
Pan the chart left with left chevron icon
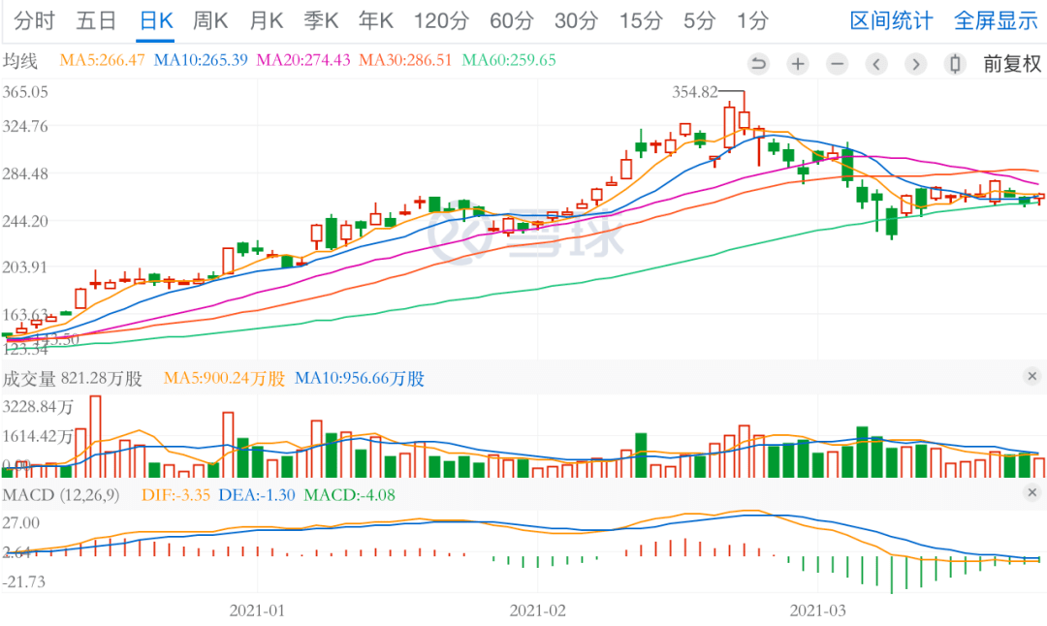pyautogui.click(x=876, y=63)
